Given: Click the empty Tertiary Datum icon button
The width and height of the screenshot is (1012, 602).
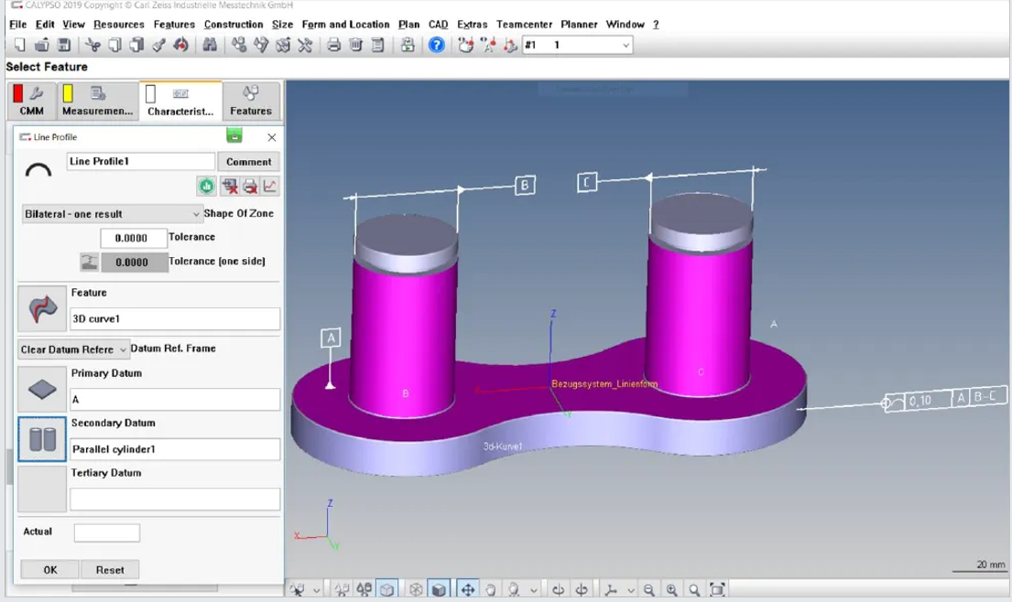Looking at the screenshot, I should tap(42, 489).
